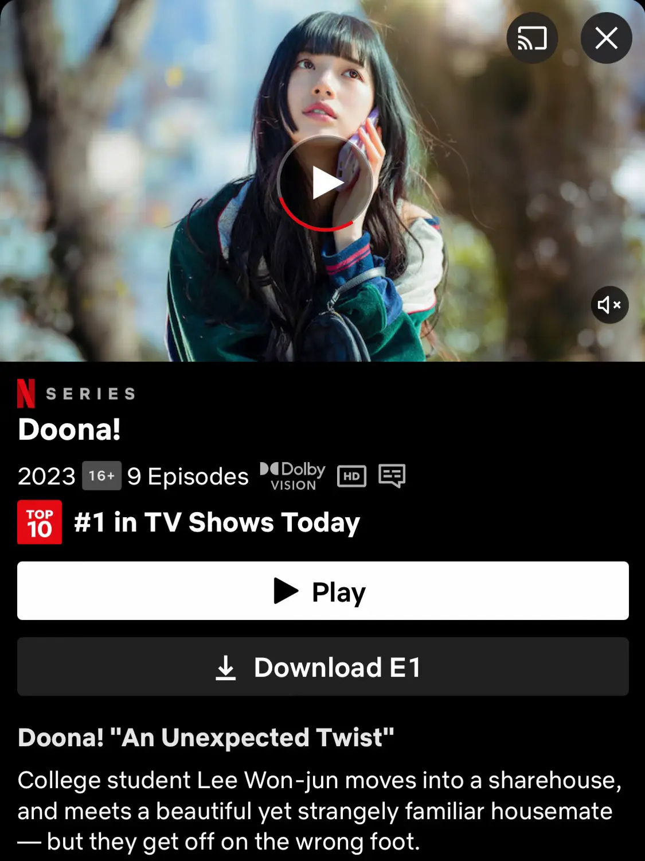Start the preview with circular play button

[x=326, y=183]
